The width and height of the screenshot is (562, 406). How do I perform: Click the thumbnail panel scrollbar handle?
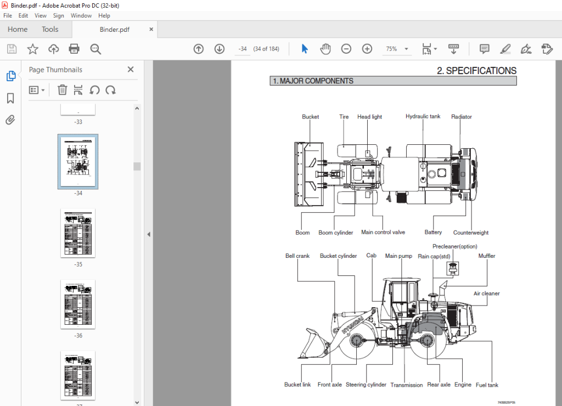(x=137, y=166)
